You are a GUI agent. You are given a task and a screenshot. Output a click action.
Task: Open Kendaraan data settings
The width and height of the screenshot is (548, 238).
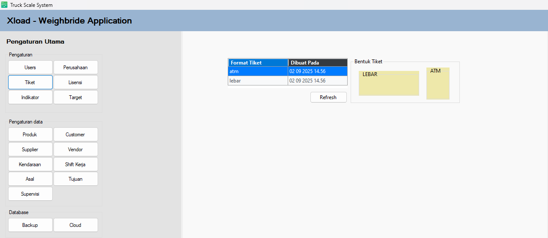(30, 165)
